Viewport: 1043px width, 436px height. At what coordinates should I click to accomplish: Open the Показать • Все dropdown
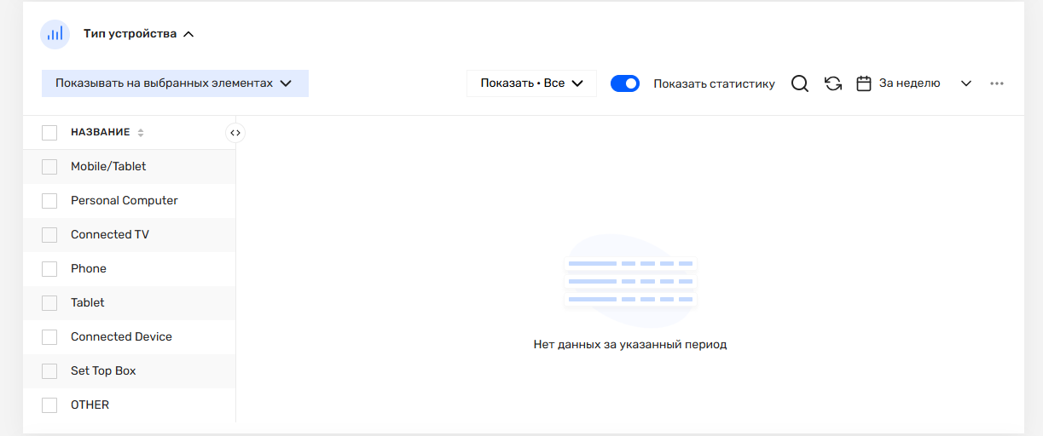pyautogui.click(x=531, y=83)
